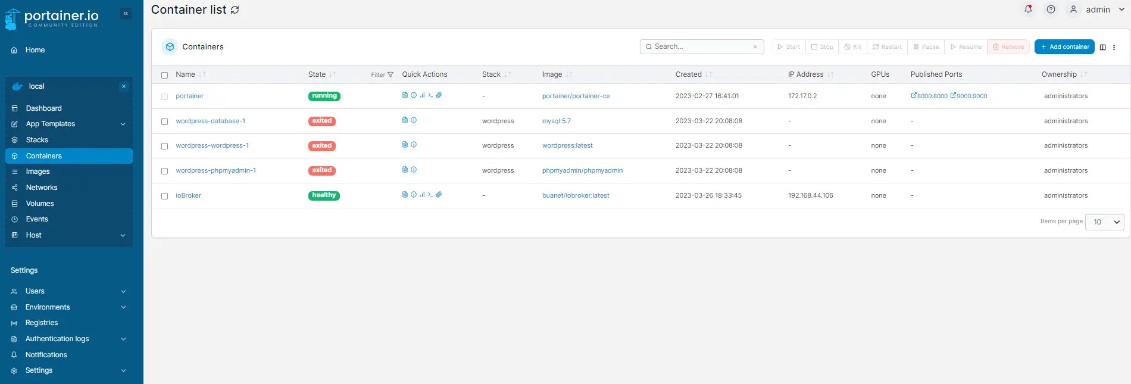
Task: Select the ioBroker row checkbox
Action: point(165,196)
